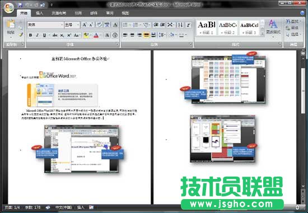Apply the Heading 1 (标题 1) style
Screen dimensions: 308x213
coord(206,27)
